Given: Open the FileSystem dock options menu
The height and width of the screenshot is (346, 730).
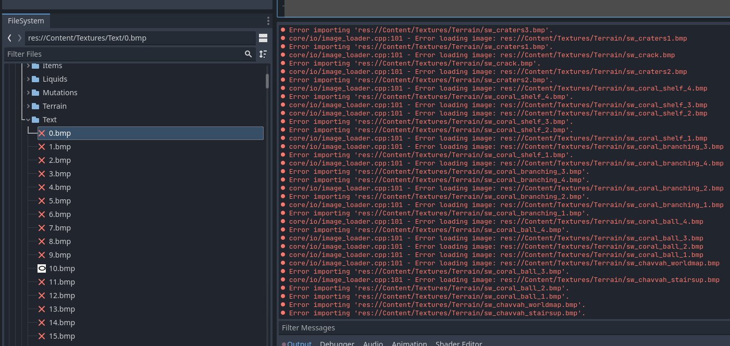Looking at the screenshot, I should coord(268,21).
